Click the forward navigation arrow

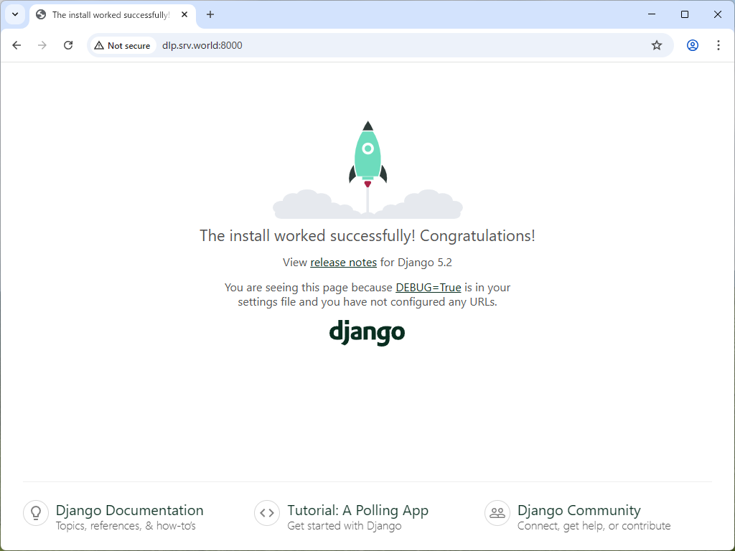click(42, 44)
